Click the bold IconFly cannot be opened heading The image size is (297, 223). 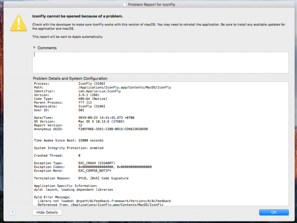tap(77, 16)
